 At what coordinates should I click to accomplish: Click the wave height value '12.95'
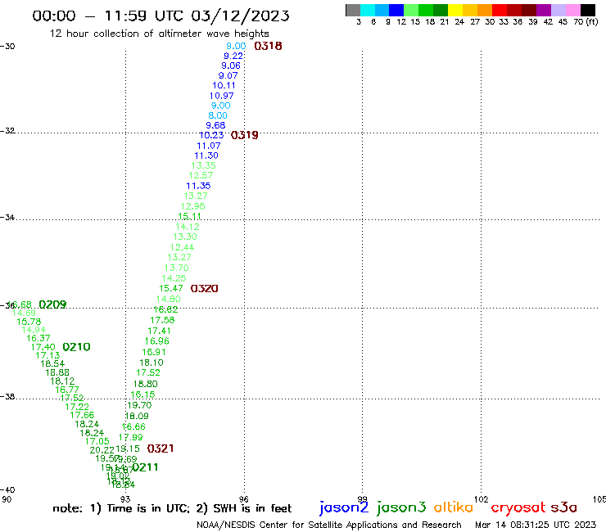(192, 206)
